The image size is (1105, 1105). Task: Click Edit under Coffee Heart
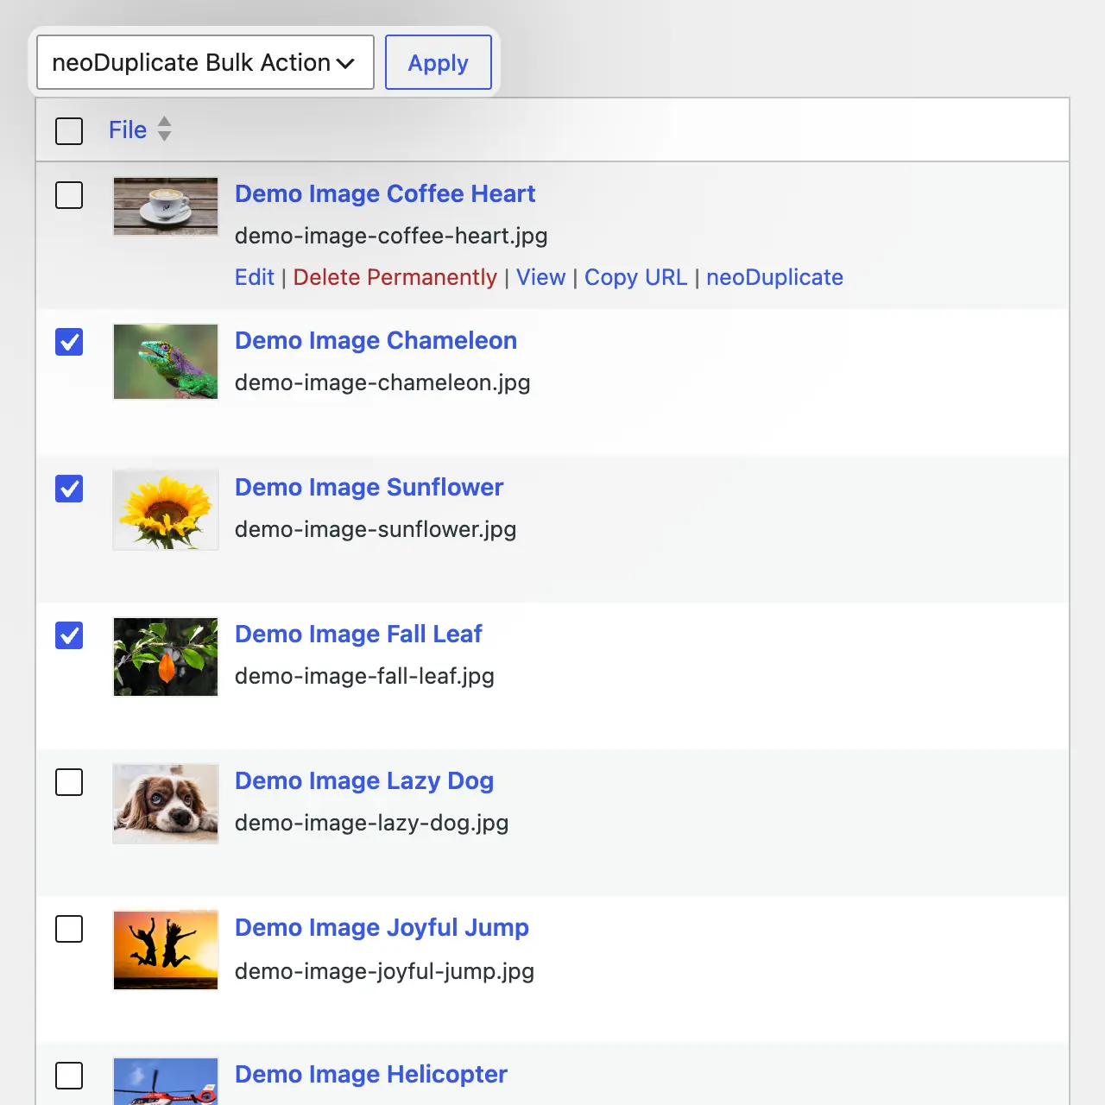(255, 277)
